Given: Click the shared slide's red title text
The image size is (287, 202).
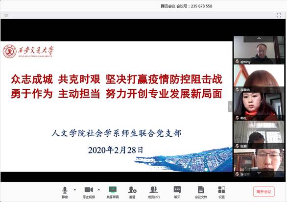Looking at the screenshot, I should click(117, 86).
